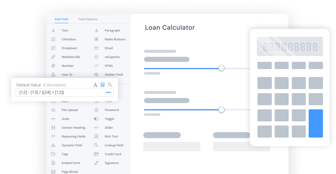Click the Scale field icon
336x174 pixels.
53,119
